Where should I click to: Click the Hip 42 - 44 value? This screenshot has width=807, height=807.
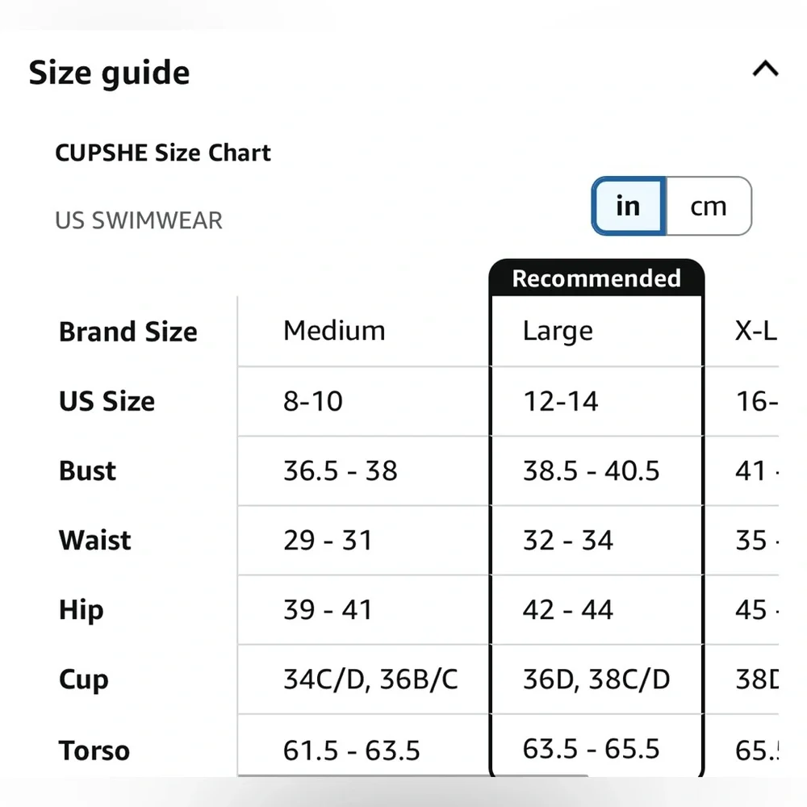click(567, 610)
